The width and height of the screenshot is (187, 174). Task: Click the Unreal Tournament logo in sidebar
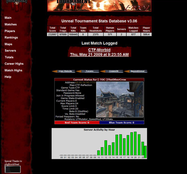click(x=16, y=2)
